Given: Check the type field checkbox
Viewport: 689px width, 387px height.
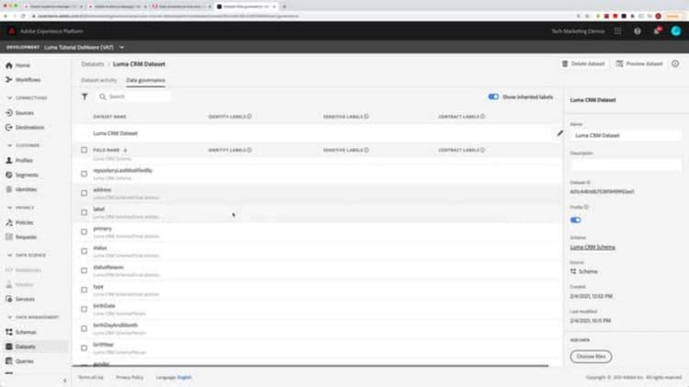Looking at the screenshot, I should [x=84, y=290].
